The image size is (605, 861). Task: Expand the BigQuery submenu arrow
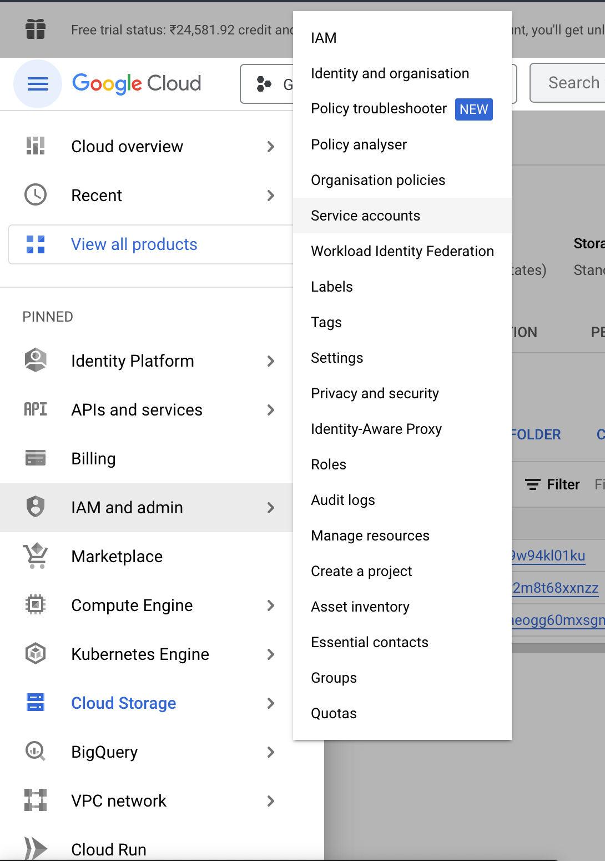(x=271, y=752)
